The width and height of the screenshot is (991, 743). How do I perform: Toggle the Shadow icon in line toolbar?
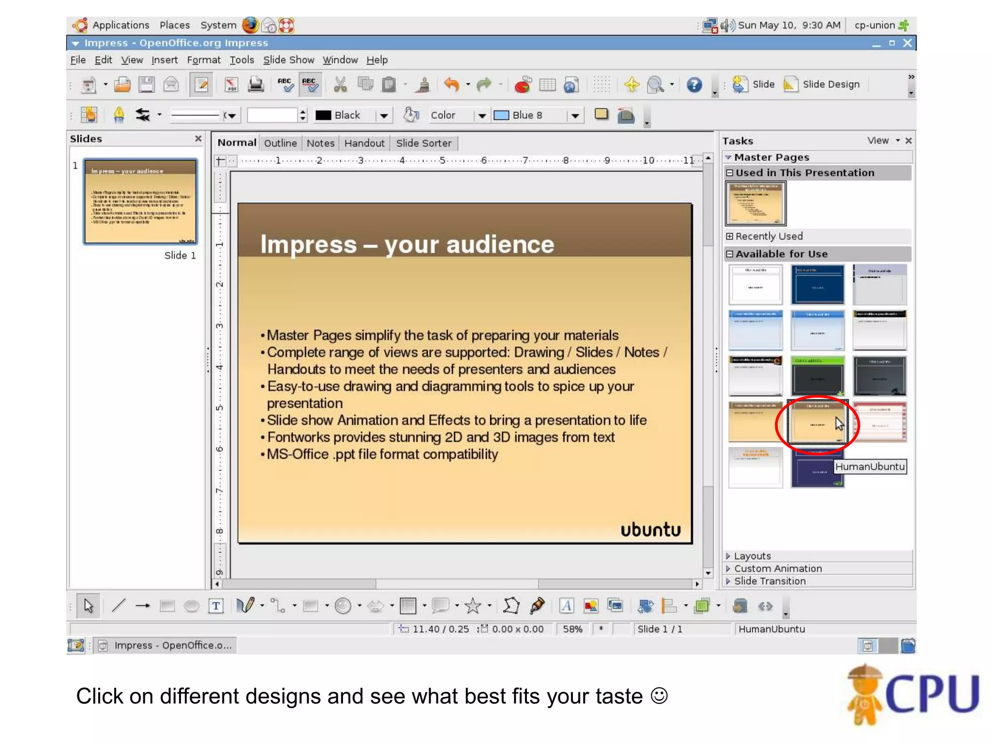coord(601,115)
